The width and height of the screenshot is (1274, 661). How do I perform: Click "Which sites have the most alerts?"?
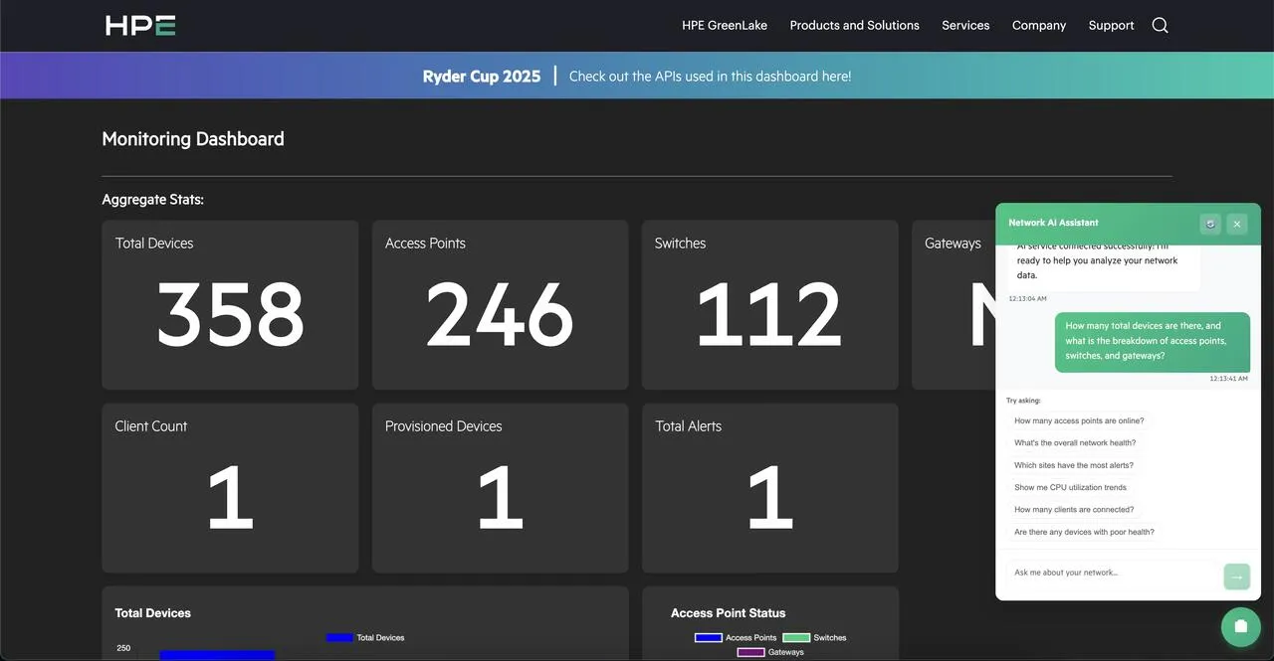click(1076, 464)
